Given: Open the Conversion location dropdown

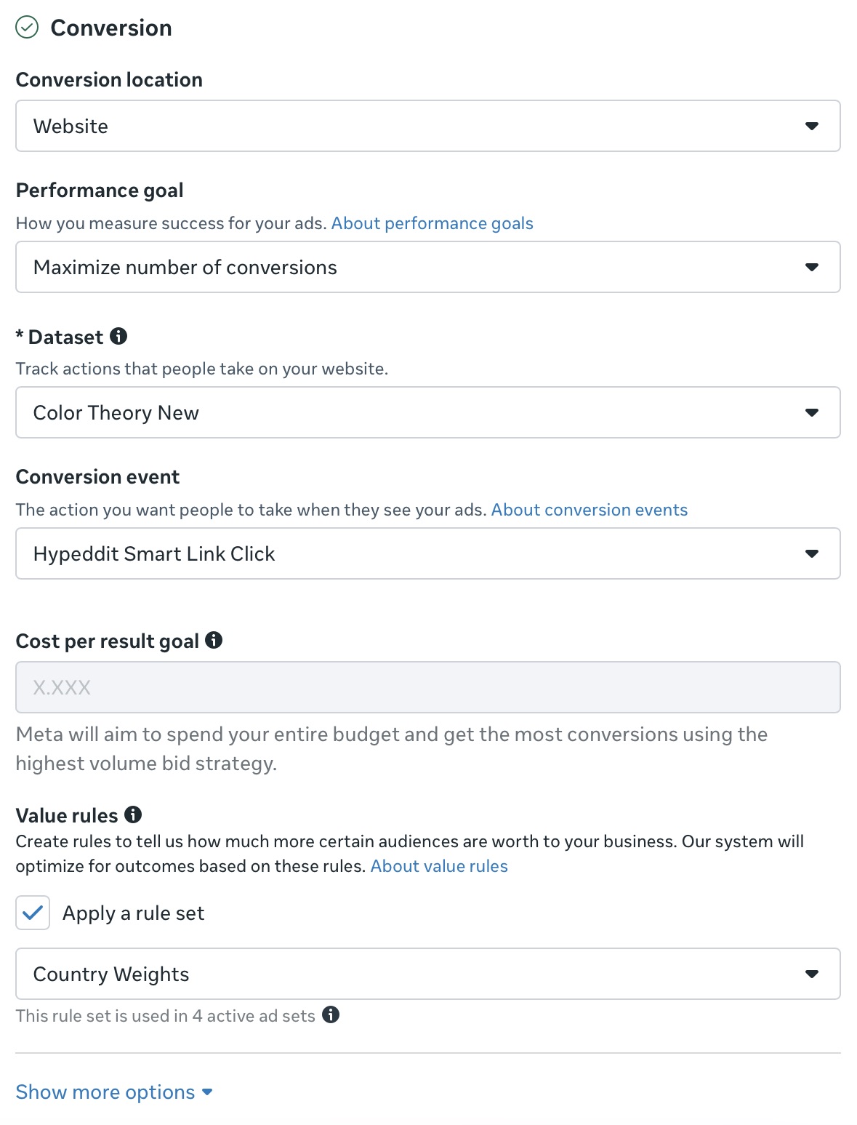Looking at the screenshot, I should click(x=427, y=126).
